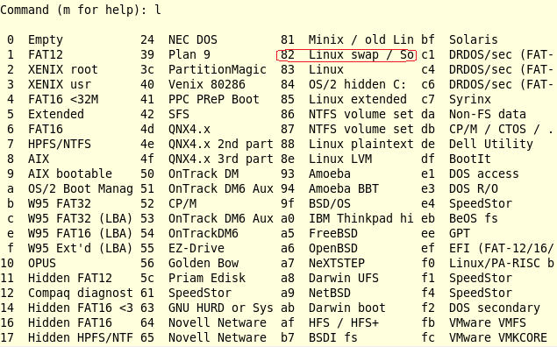Select the NeXTSTEP entry

[323, 263]
